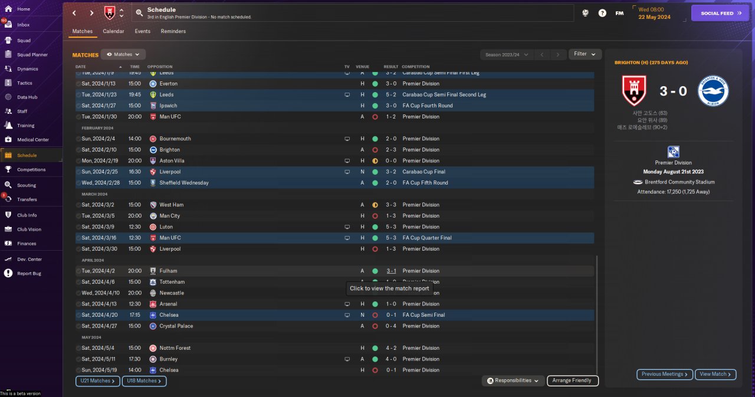Open the Dynamics sidebar icon

coord(8,69)
